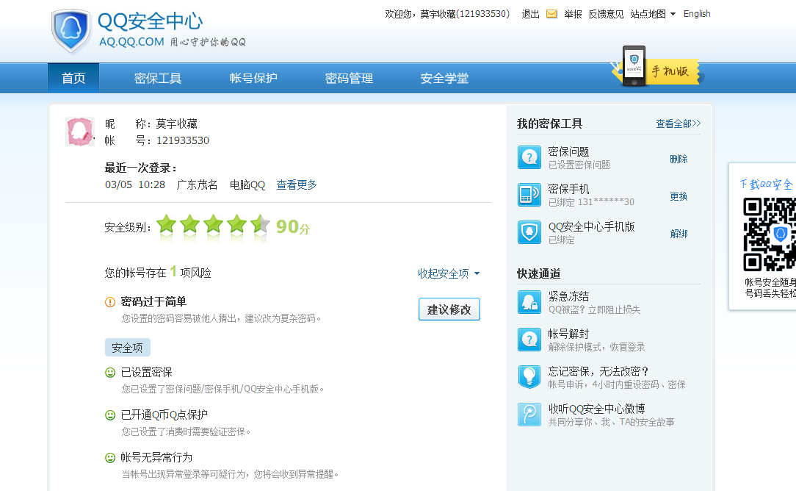Click the QQ安全中心手机版 title text
The image size is (796, 491).
point(591,226)
